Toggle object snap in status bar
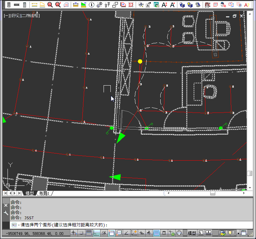256x239 pixels. point(111,233)
